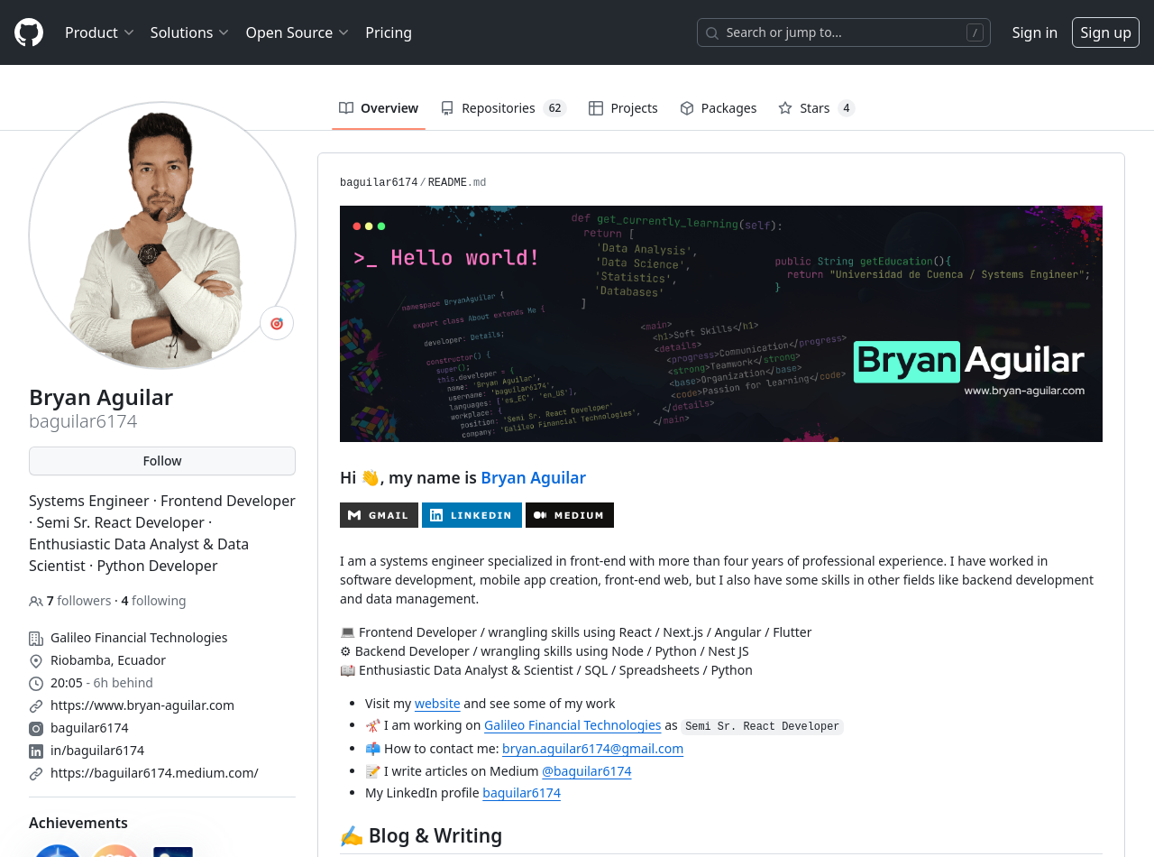This screenshot has height=857, width=1154.
Task: Follow Bryan Aguilar
Action: pos(162,461)
